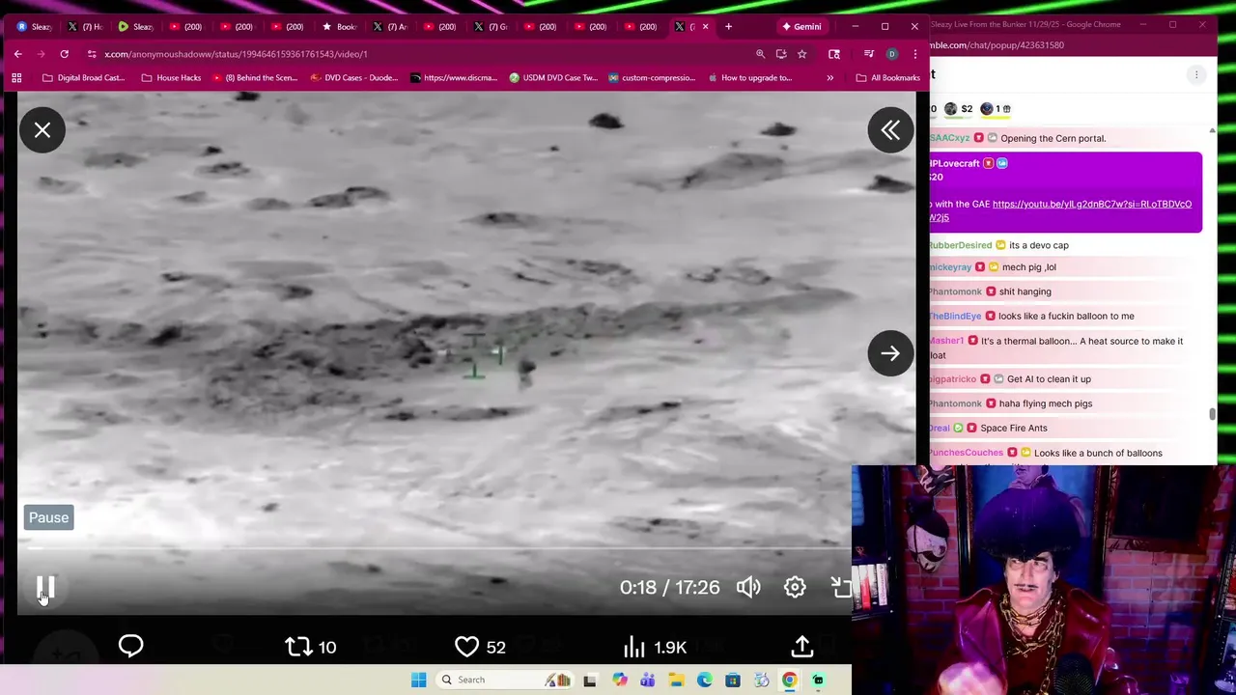
Task: Close the active X tab
Action: pyautogui.click(x=705, y=26)
